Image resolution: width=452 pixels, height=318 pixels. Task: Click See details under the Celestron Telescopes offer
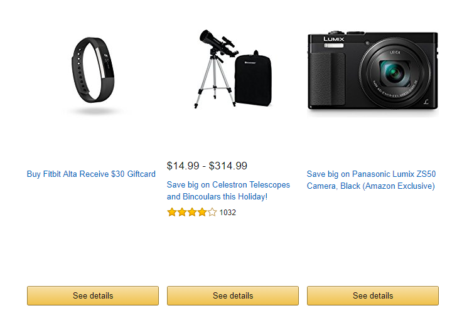[x=233, y=295]
